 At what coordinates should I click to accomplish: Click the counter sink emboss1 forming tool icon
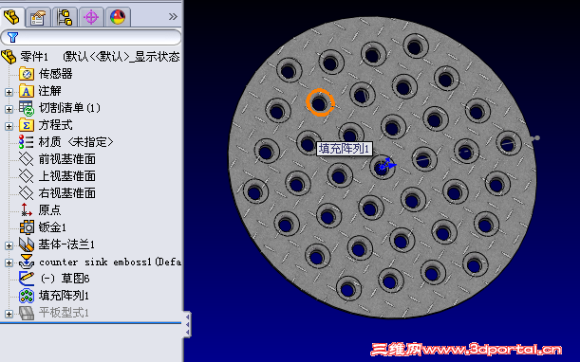(x=27, y=262)
